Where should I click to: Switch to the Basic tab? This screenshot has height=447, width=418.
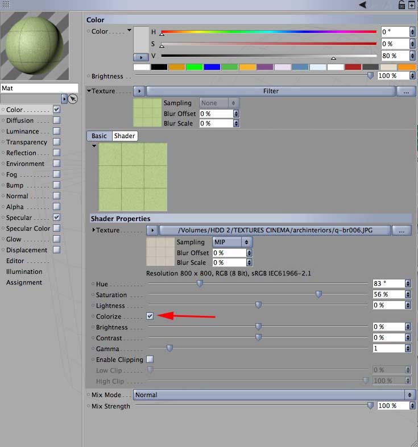click(99, 136)
